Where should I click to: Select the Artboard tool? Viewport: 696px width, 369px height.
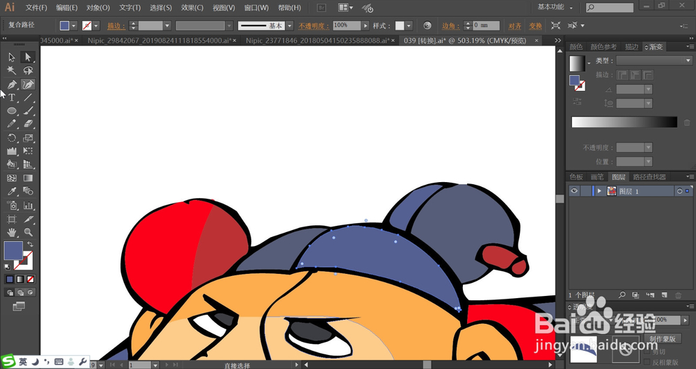coord(12,219)
